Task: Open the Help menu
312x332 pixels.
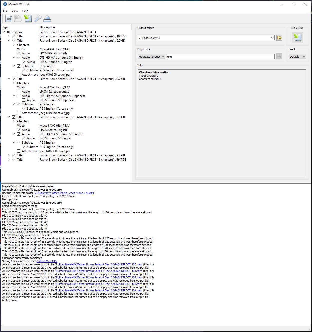Action: click(25, 11)
